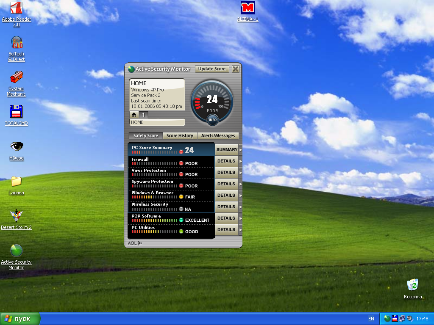This screenshot has width=434, height=325.
Task: Click the red status light in Virus Protection row
Action: point(181,174)
